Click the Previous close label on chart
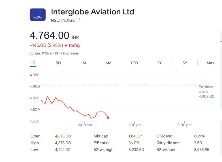This screenshot has width=222, height=162. tap(206, 89)
